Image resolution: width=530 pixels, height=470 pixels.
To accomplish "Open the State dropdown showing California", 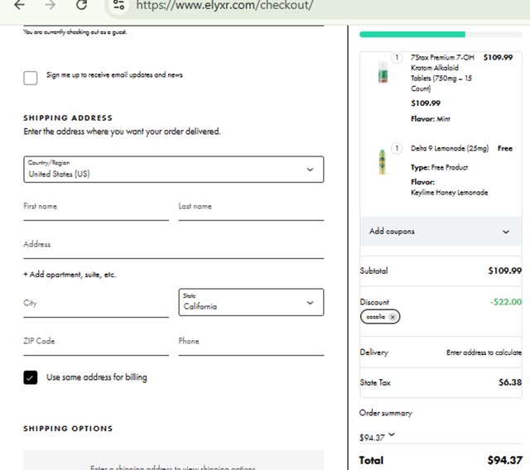I will click(x=251, y=302).
